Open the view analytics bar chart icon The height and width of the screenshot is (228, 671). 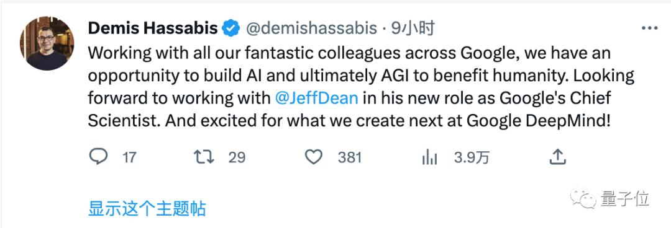pyautogui.click(x=429, y=157)
